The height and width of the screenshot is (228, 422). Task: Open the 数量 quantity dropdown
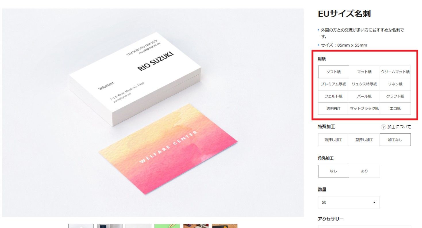[x=349, y=202]
